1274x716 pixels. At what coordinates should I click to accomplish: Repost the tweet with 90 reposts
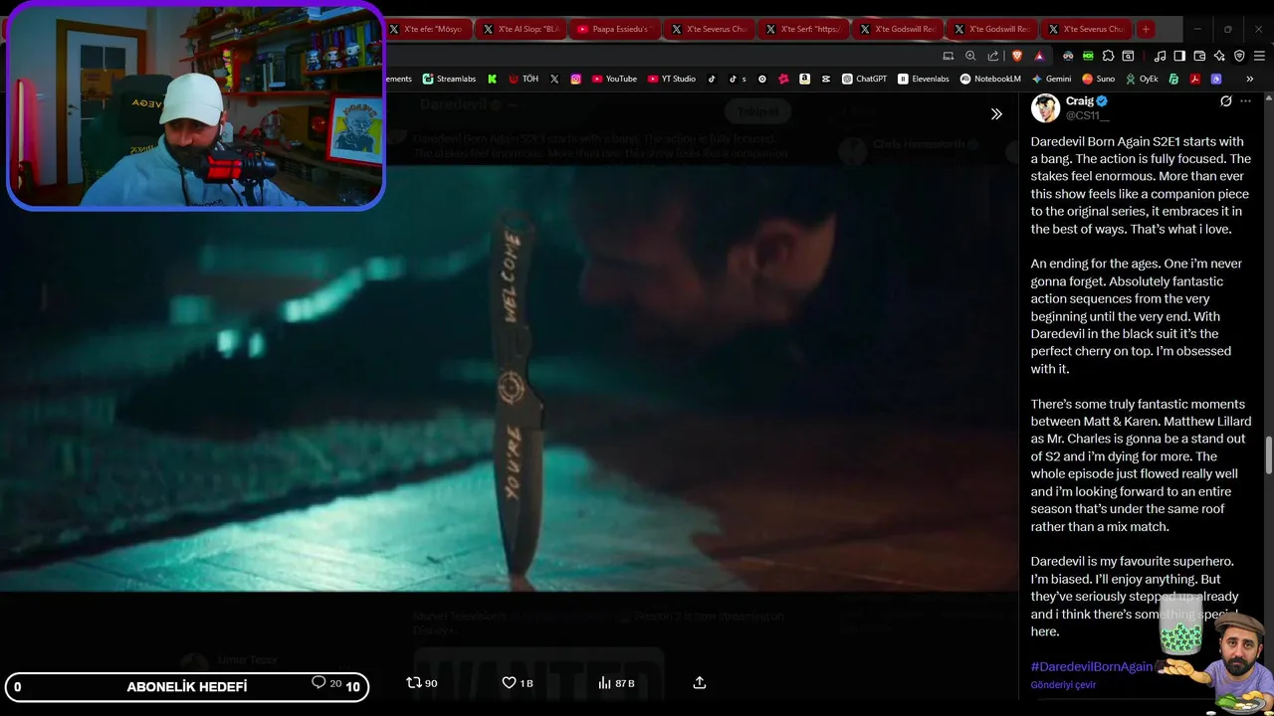[422, 683]
